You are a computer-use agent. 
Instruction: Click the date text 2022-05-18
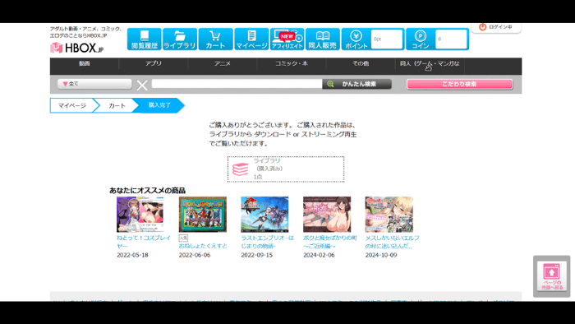pos(132,255)
